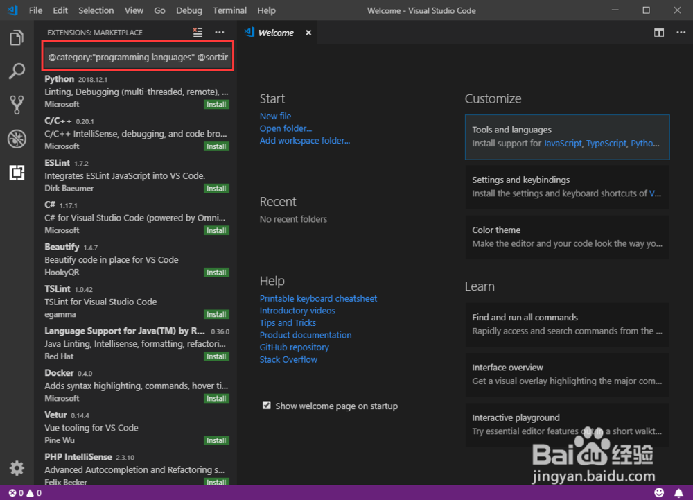Close the Welcome tab
The image size is (693, 500).
click(308, 33)
